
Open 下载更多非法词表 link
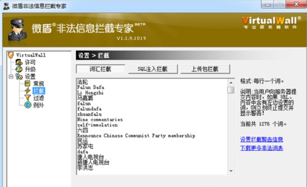coord(262,148)
